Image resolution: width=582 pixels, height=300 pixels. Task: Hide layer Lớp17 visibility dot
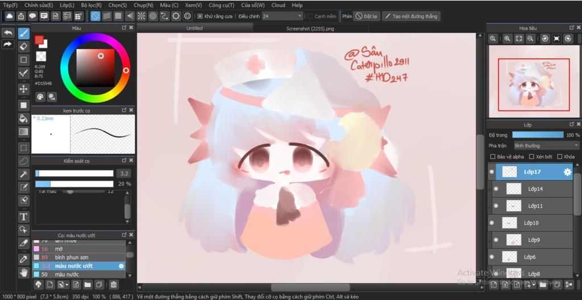tap(492, 172)
